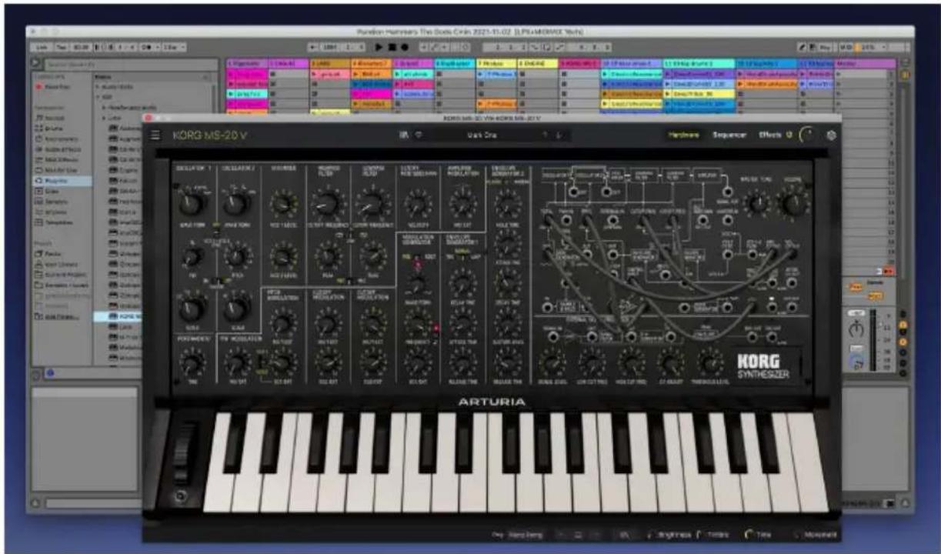This screenshot has width=941, height=554.
Task: Select Favorites in Ableton Collections
Action: pyautogui.click(x=57, y=87)
